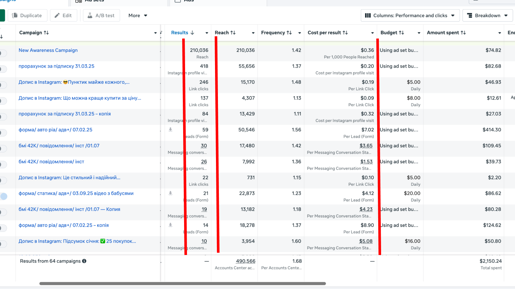The height and width of the screenshot is (289, 515).
Task: Click the download icon beside 59 leads
Action: [x=171, y=129]
